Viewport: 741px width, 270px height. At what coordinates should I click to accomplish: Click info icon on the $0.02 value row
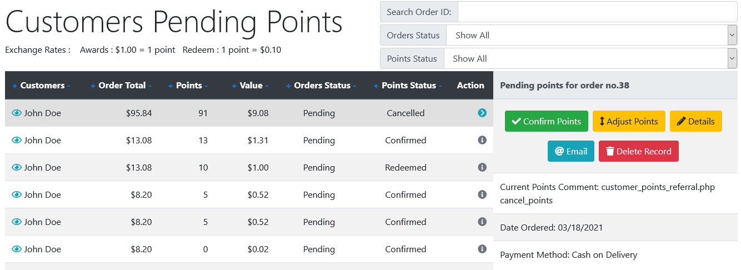[x=482, y=249]
